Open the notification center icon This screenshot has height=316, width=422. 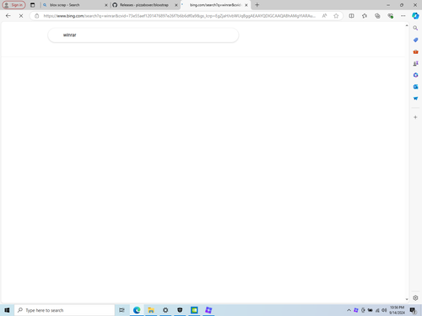point(413,310)
